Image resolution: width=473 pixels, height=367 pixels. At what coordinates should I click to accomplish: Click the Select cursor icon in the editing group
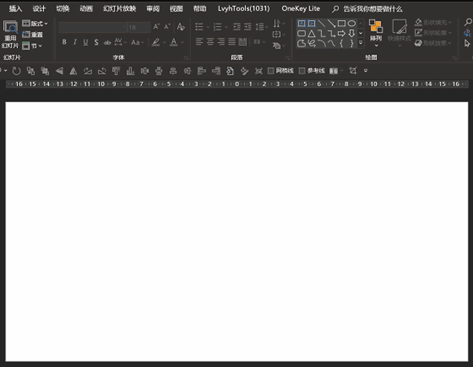tap(467, 44)
